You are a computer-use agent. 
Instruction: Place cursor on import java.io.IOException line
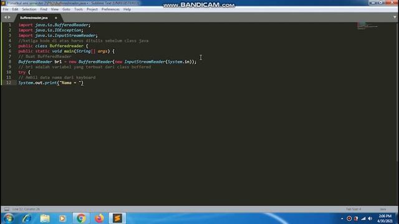pyautogui.click(x=50, y=30)
